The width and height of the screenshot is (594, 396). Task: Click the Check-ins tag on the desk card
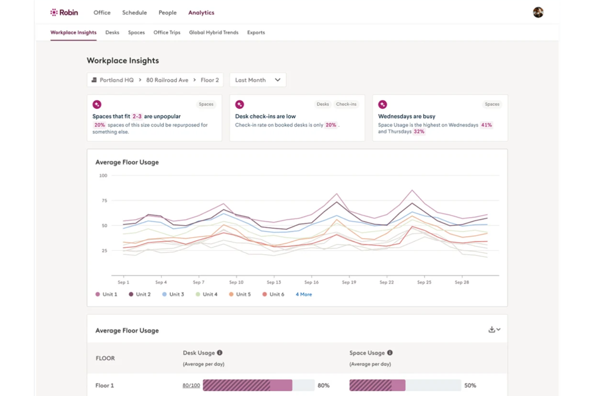tap(346, 104)
